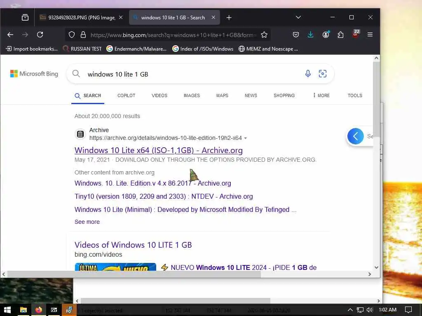
Task: Bookmark this page with the star
Action: pos(264,35)
